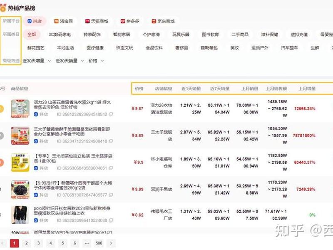Choose the 智能家居 category

click(122, 35)
